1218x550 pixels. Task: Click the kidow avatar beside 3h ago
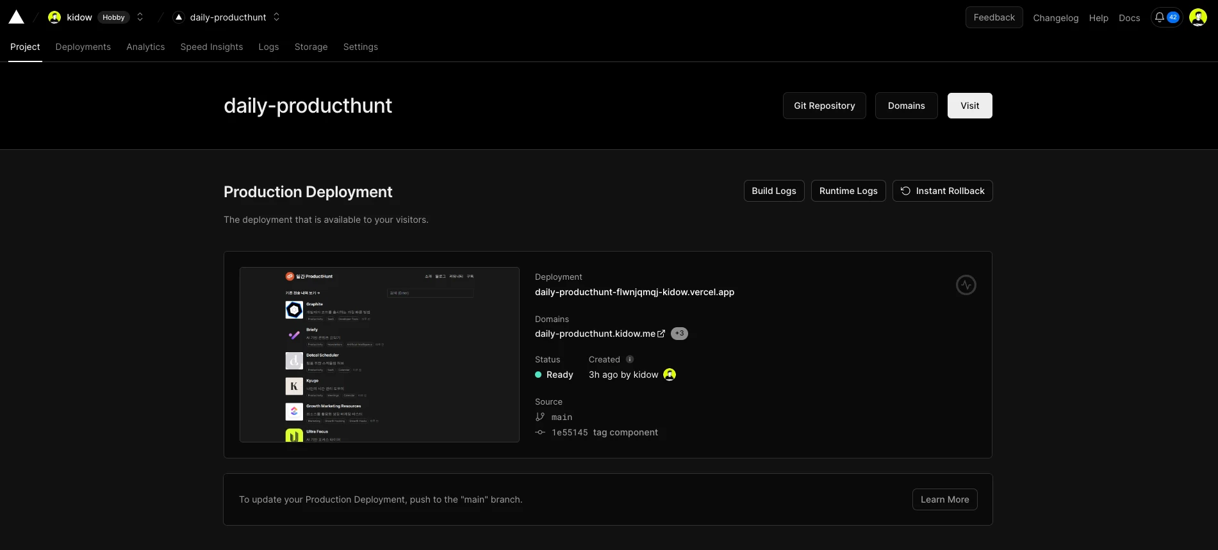[x=670, y=375]
